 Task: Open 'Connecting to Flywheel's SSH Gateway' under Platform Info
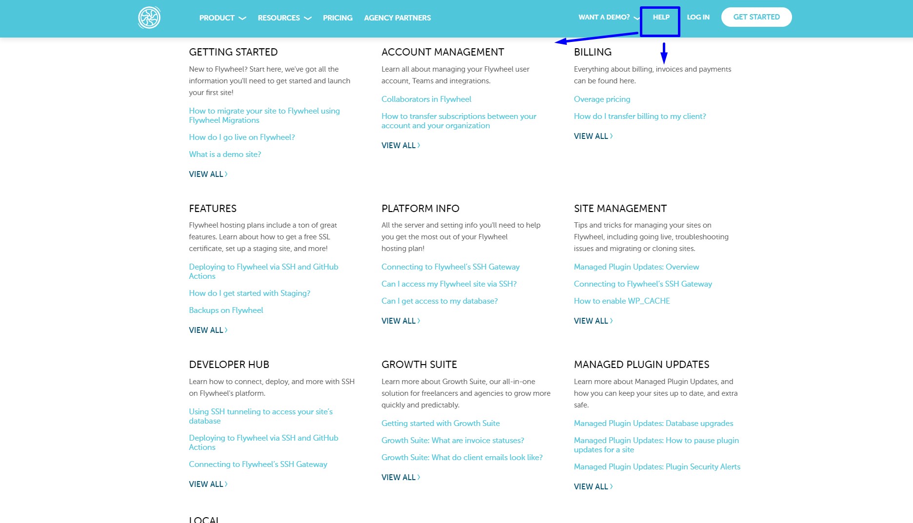451,267
